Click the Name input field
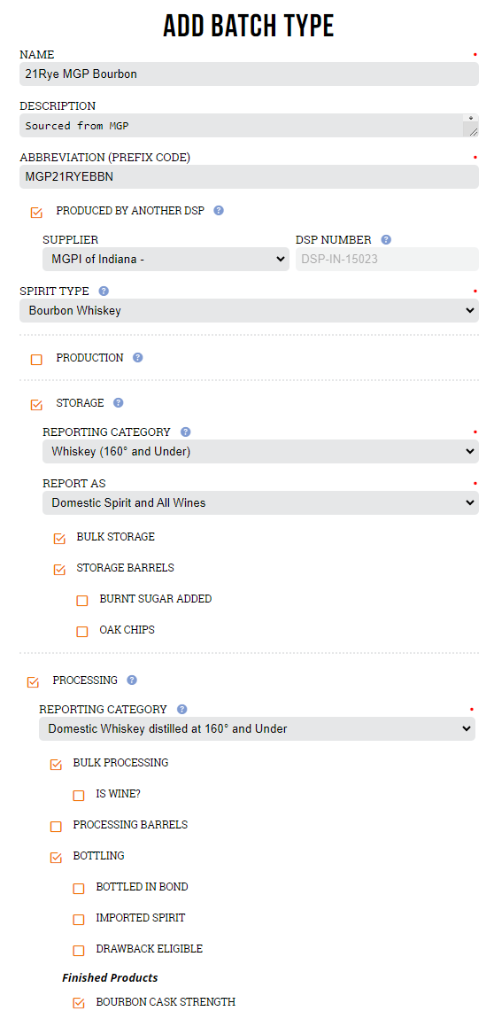This screenshot has height=1011, width=494. click(x=250, y=74)
